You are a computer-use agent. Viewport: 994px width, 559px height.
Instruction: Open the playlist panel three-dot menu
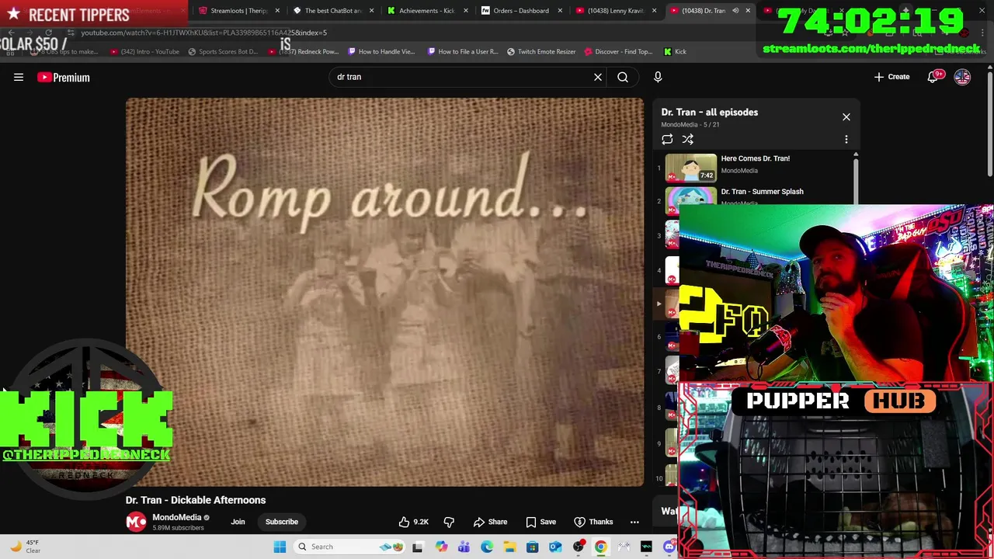point(846,139)
